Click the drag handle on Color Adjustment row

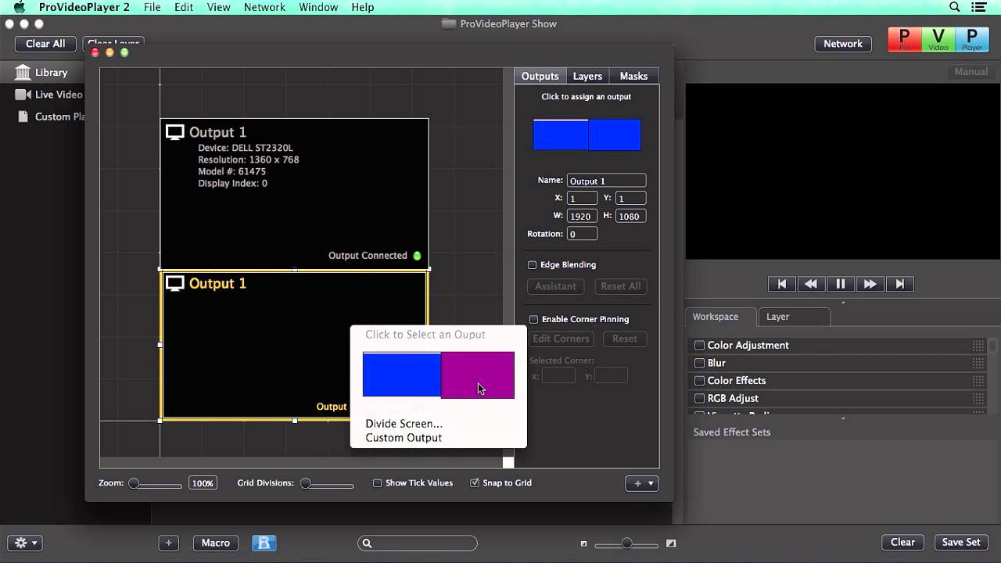(x=978, y=346)
